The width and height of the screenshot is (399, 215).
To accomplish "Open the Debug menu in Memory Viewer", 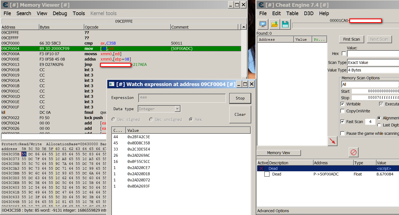I will coord(60,13).
